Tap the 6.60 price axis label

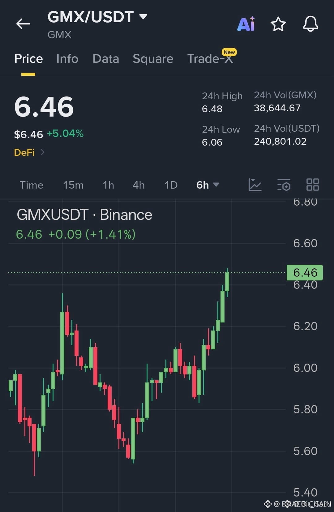[x=305, y=243]
